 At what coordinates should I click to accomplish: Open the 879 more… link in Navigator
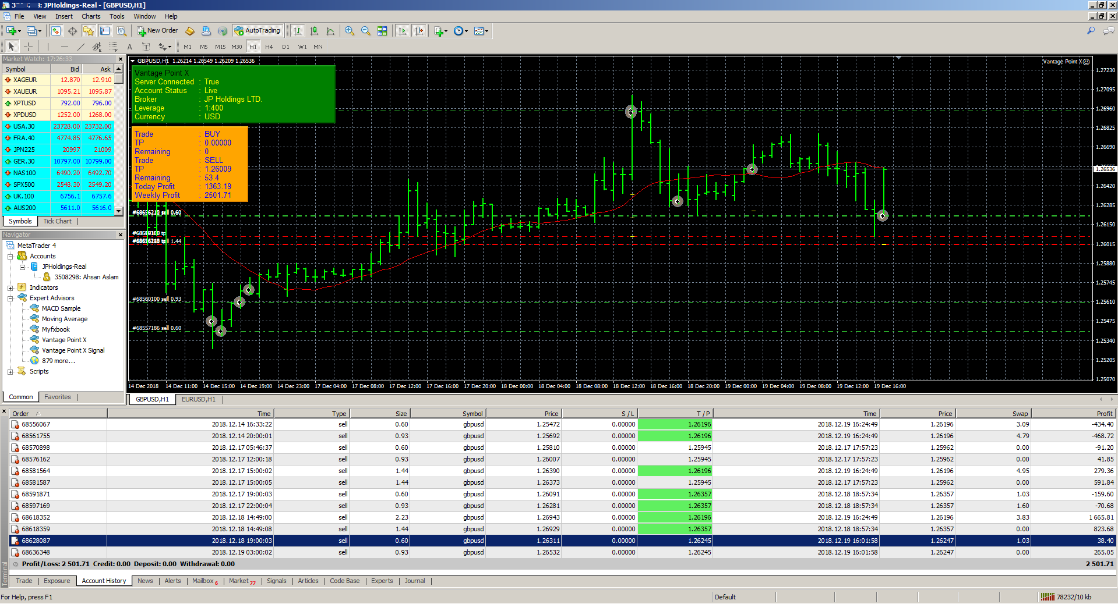tap(58, 361)
